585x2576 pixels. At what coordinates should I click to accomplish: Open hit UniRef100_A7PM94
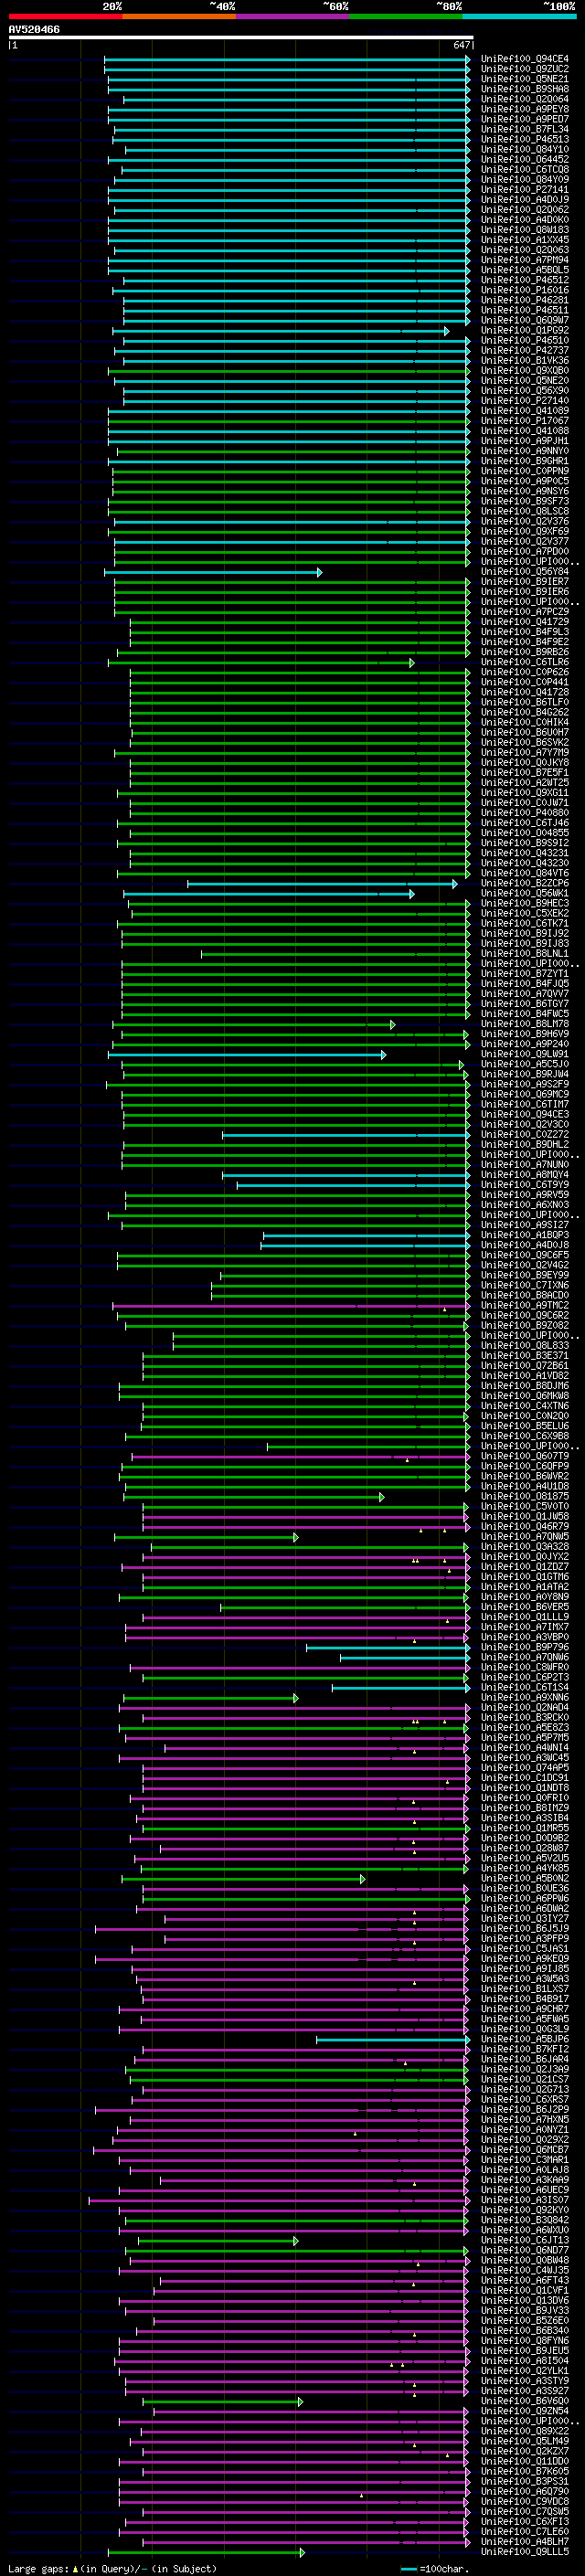coord(524,260)
